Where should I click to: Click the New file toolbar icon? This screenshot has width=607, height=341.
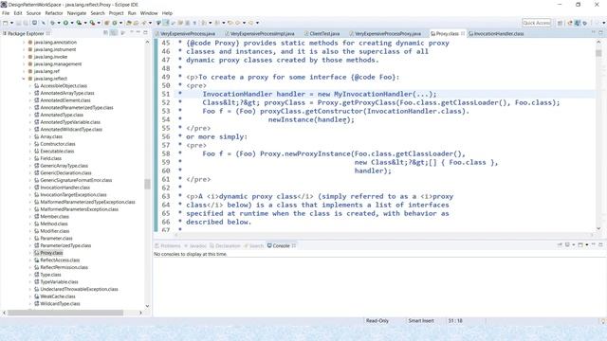(x=5, y=23)
